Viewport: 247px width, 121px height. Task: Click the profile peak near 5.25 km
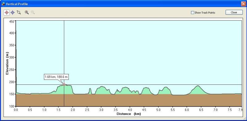(166, 87)
